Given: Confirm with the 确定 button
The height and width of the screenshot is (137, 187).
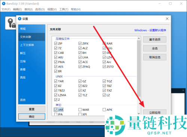Looking at the screenshot, I should point(32,116).
